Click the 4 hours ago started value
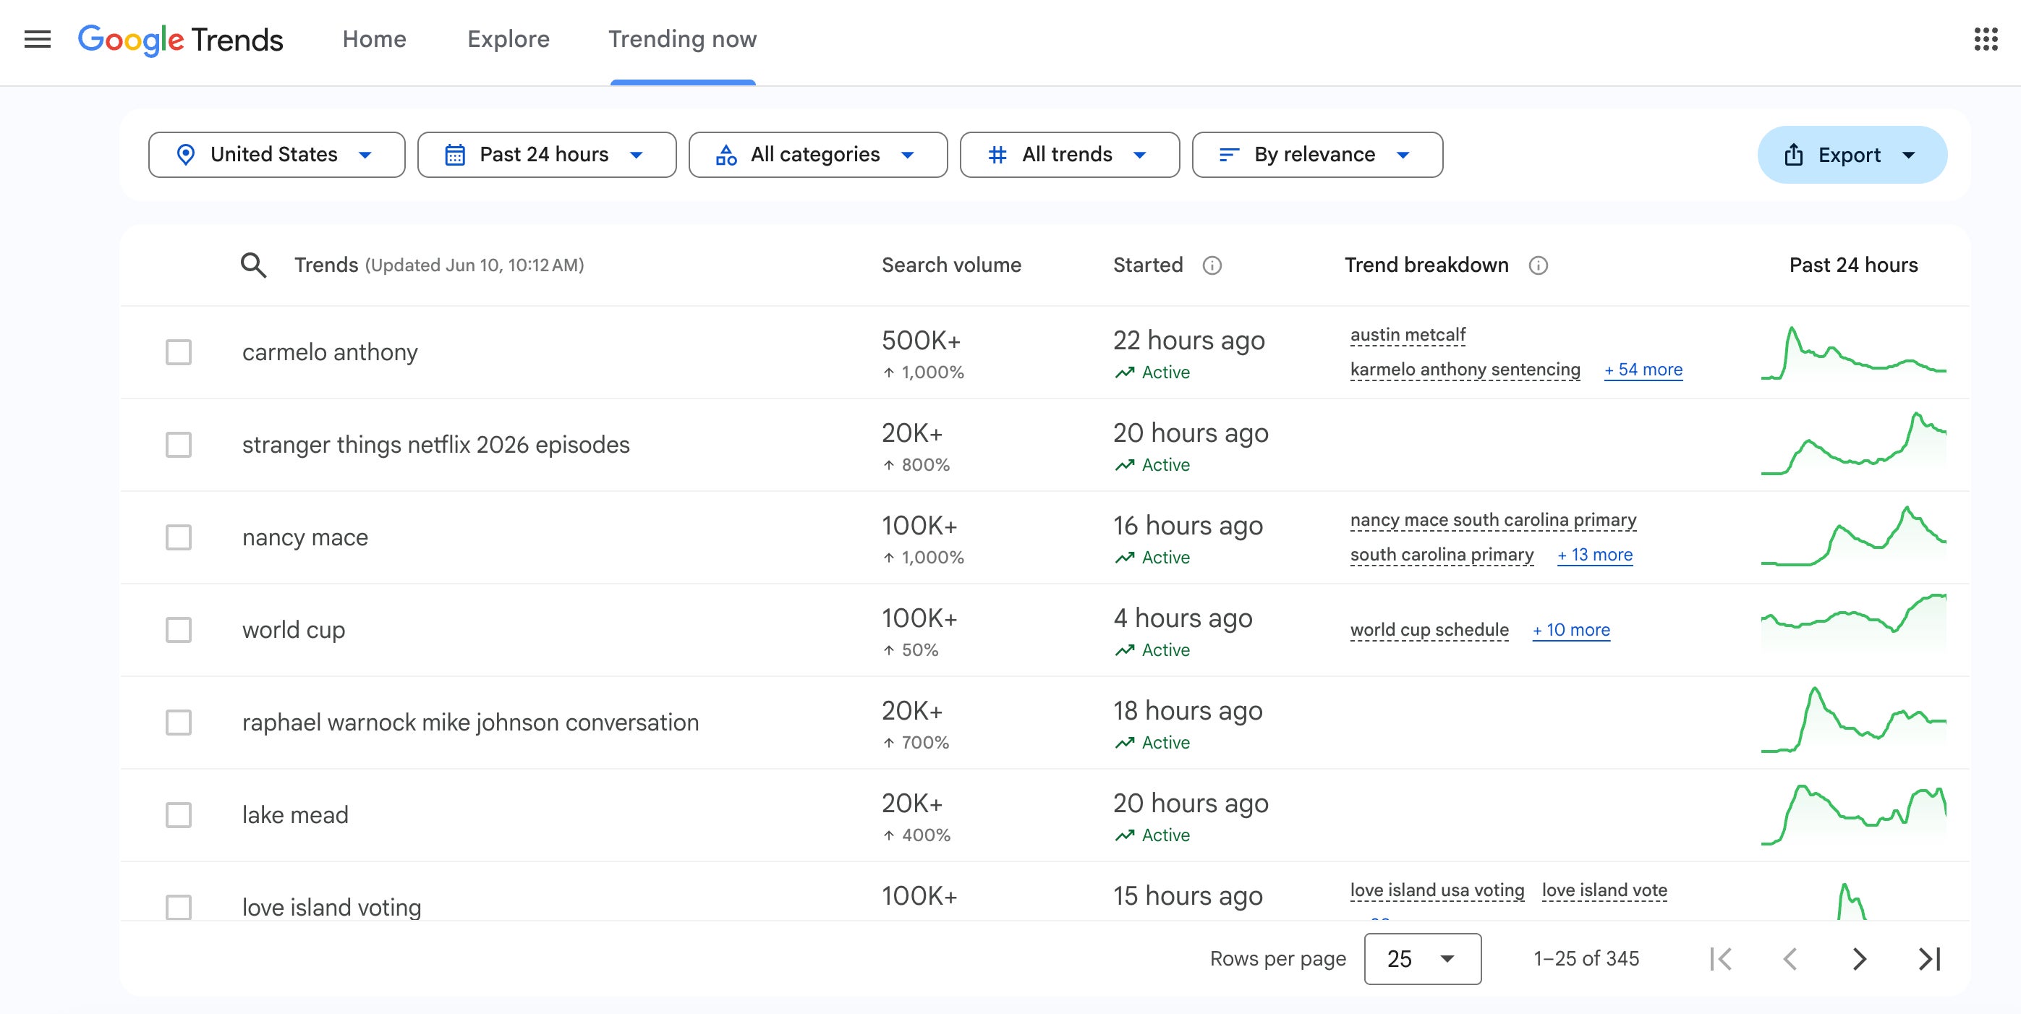 point(1183,618)
